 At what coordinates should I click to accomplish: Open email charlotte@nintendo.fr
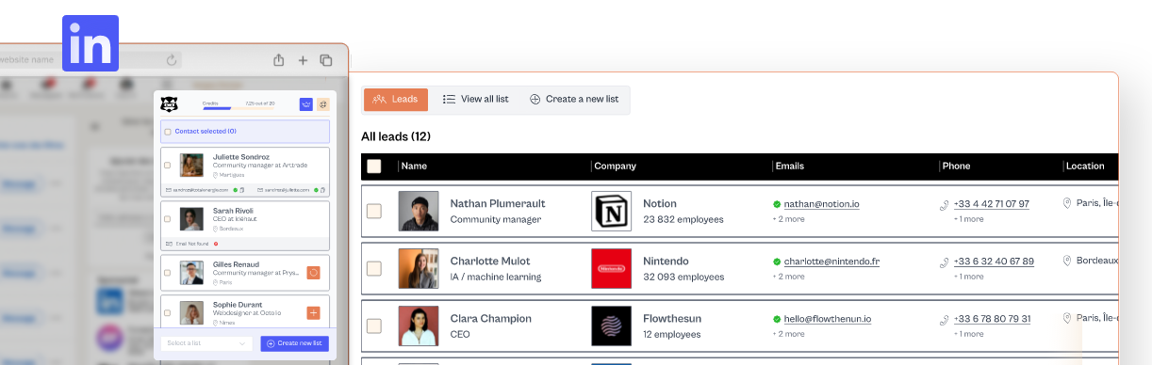[x=831, y=262]
